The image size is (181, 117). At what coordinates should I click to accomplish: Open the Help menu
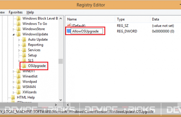pos(30,12)
